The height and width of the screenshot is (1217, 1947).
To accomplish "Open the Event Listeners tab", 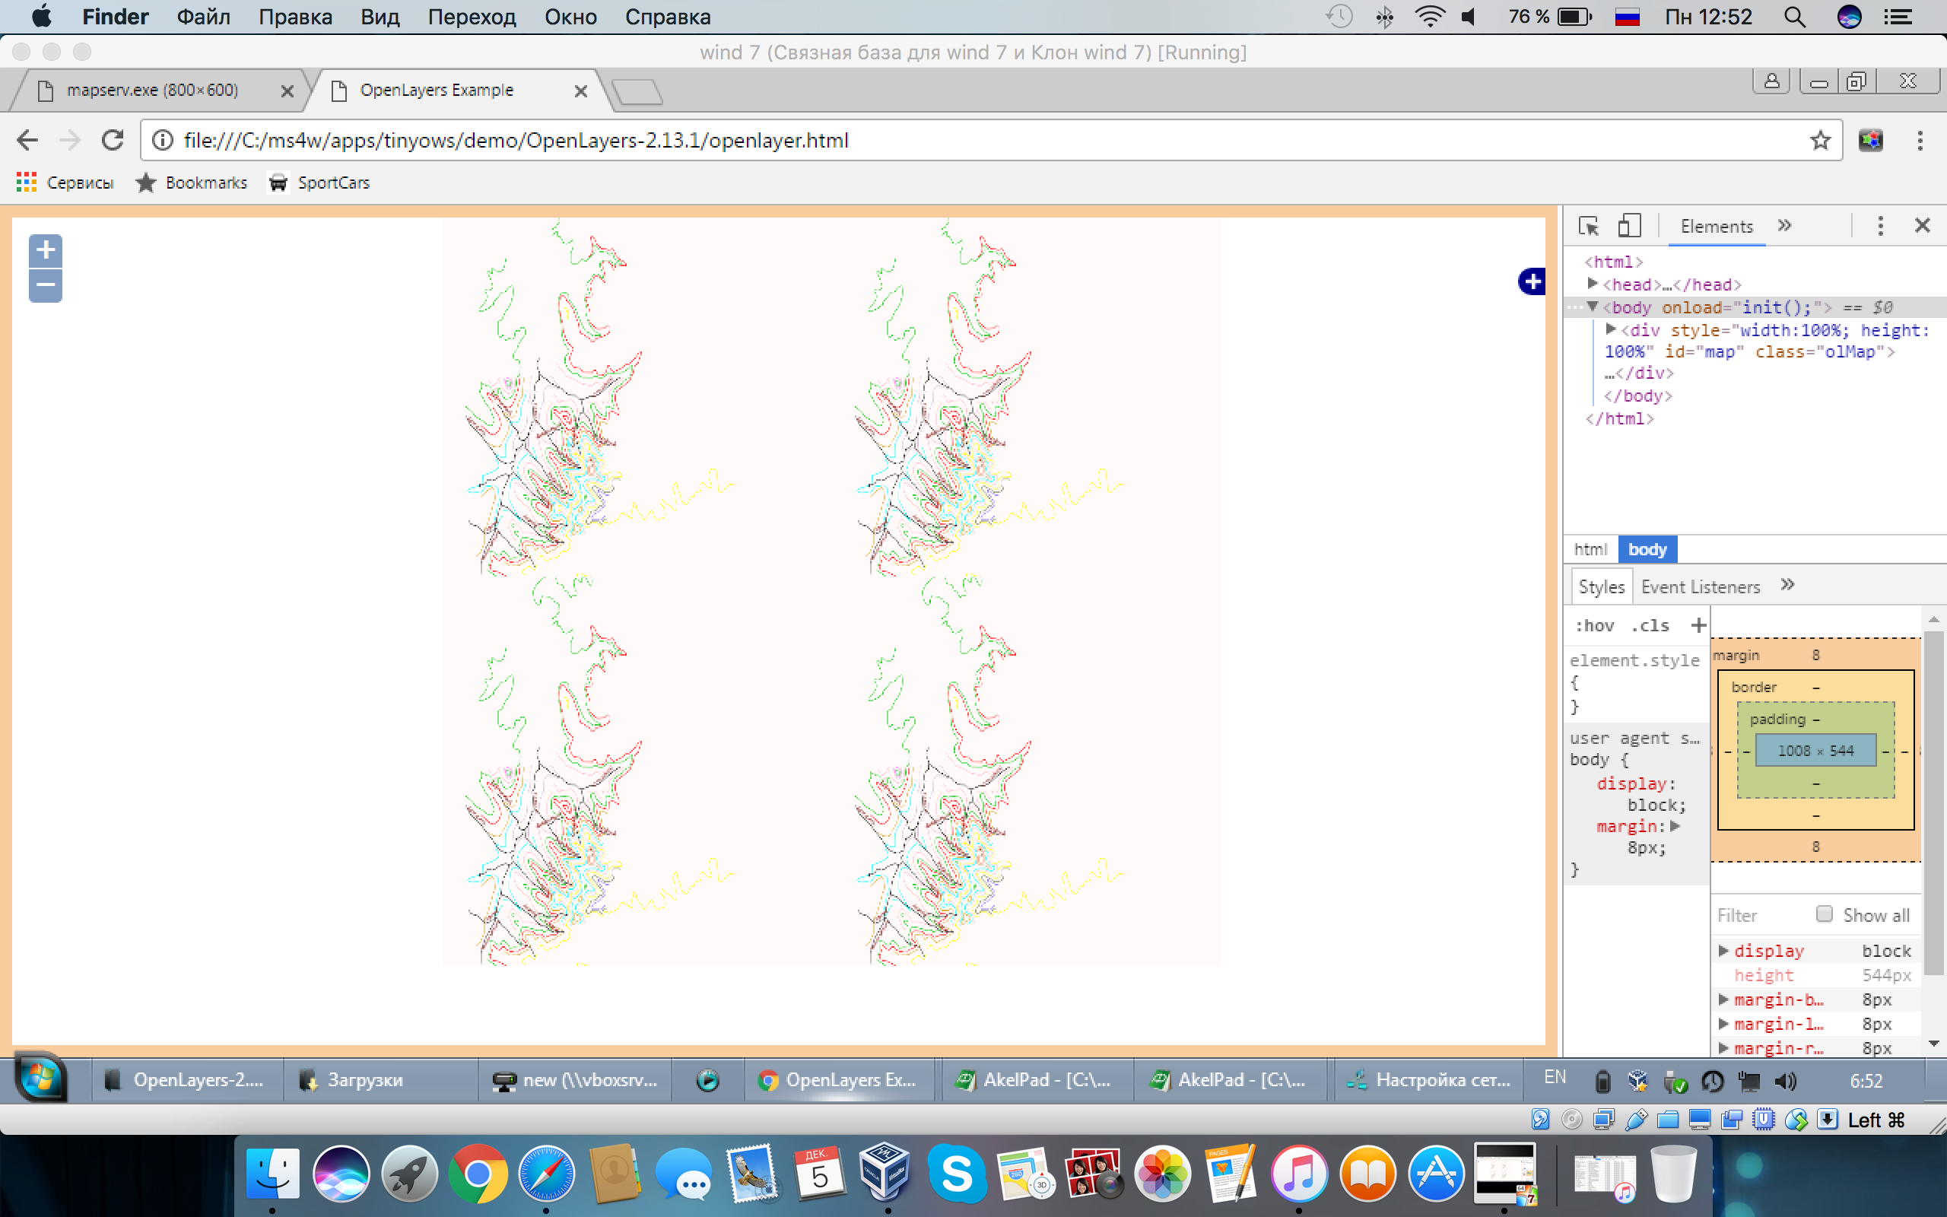I will (1700, 586).
